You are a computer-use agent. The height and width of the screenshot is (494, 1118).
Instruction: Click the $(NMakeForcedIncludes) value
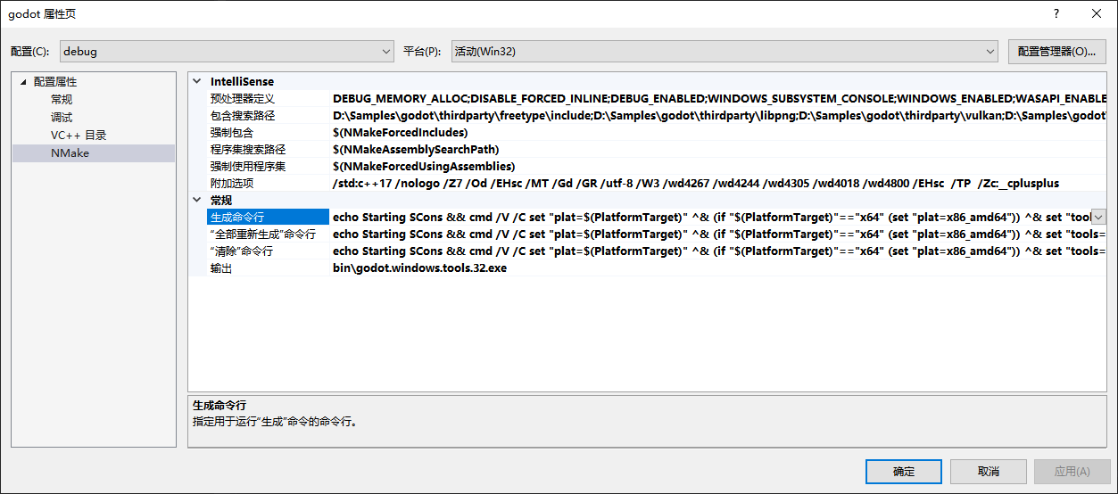click(x=400, y=132)
